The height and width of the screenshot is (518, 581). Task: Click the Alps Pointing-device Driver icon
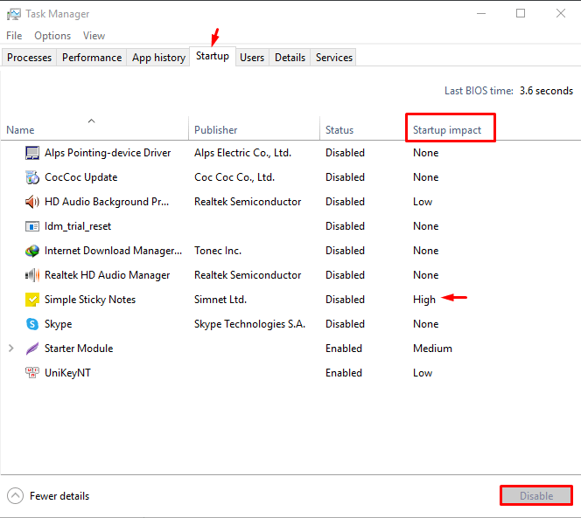point(32,153)
